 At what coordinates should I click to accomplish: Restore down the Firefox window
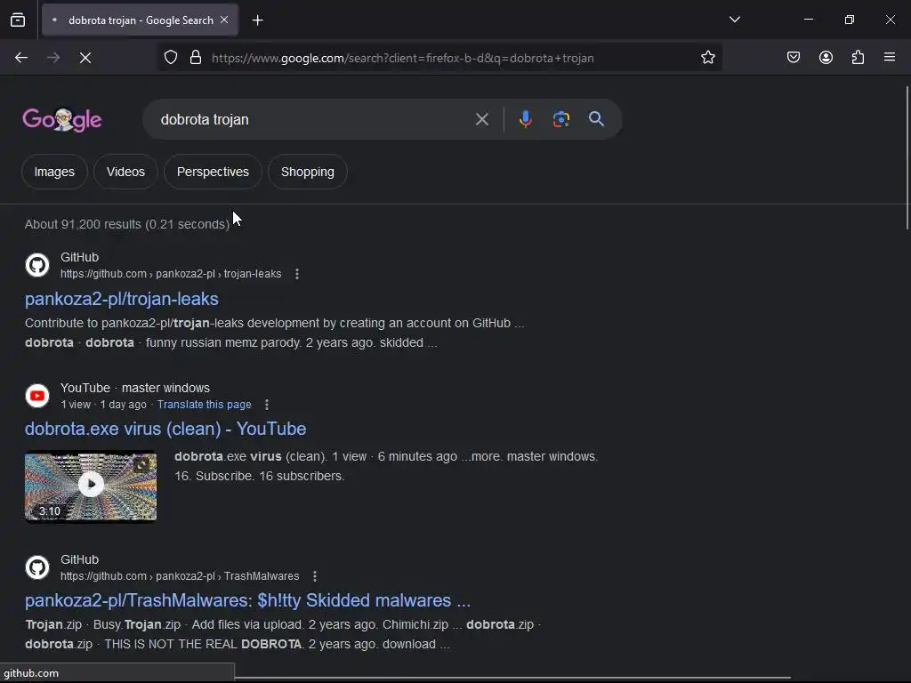click(850, 20)
